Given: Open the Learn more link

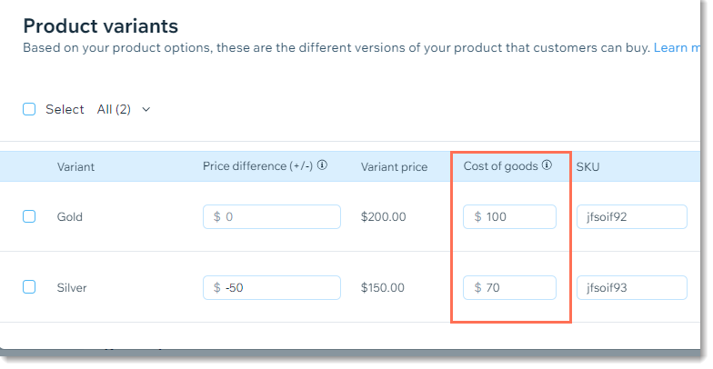Looking at the screenshot, I should [x=677, y=47].
